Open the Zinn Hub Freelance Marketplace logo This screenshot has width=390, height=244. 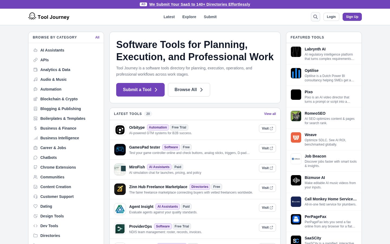[x=120, y=189]
